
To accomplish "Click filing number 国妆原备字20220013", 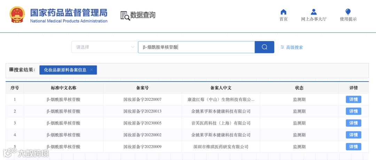I will pos(142,111).
